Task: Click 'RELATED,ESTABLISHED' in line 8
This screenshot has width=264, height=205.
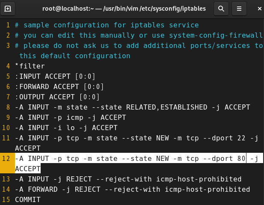Action: tap(167, 107)
